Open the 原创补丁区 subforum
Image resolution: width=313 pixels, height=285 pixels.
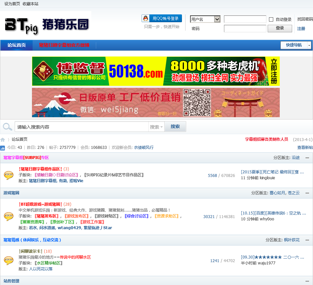point(62,222)
